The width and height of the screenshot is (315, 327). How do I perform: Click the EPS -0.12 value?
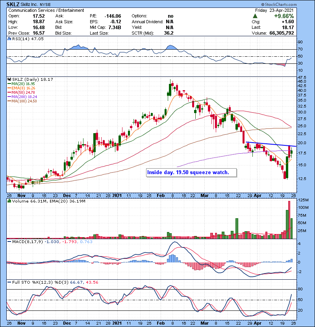[116, 22]
